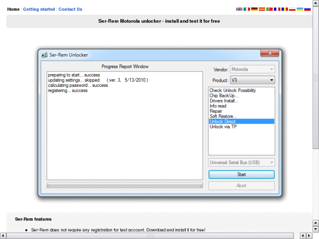Select the highlighted Unlock Direct entry
The image size is (319, 239).
tap(241, 121)
